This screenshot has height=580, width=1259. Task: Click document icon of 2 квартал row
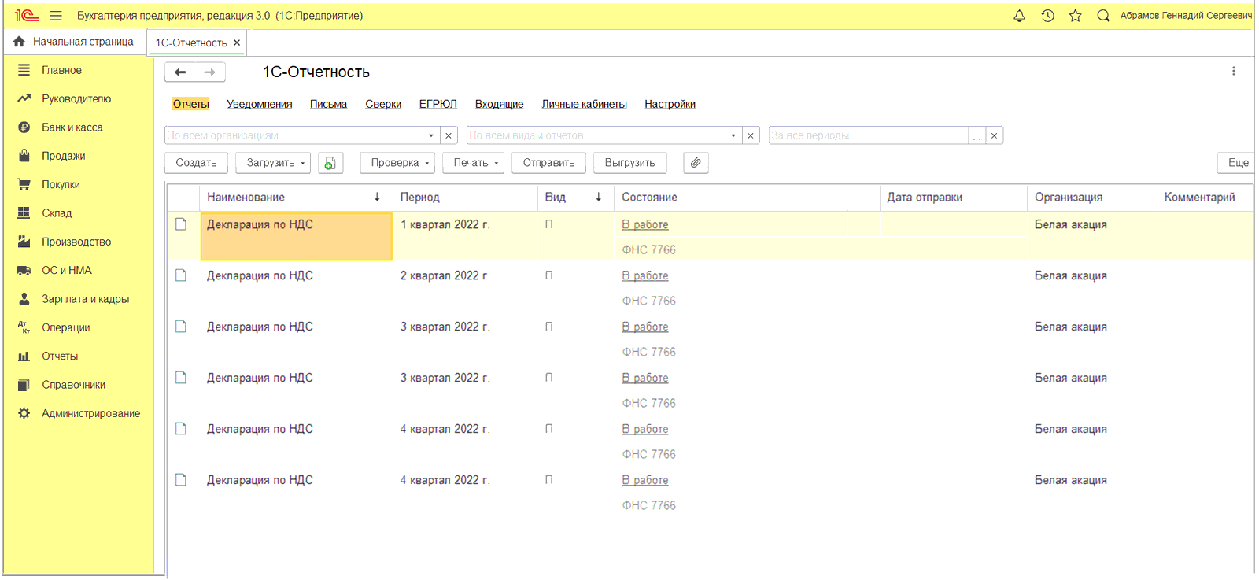pos(181,275)
